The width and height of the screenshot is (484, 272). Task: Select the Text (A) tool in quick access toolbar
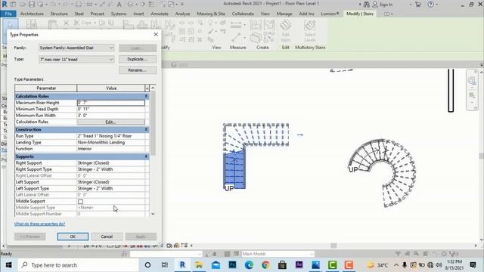119,5
